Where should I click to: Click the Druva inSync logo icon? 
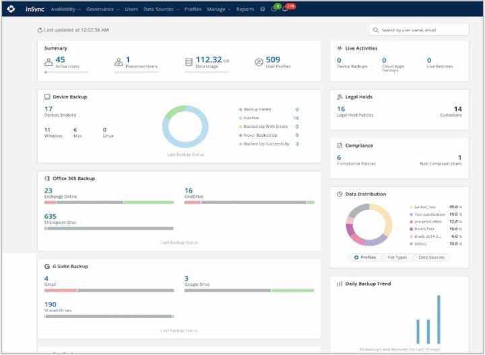11,9
